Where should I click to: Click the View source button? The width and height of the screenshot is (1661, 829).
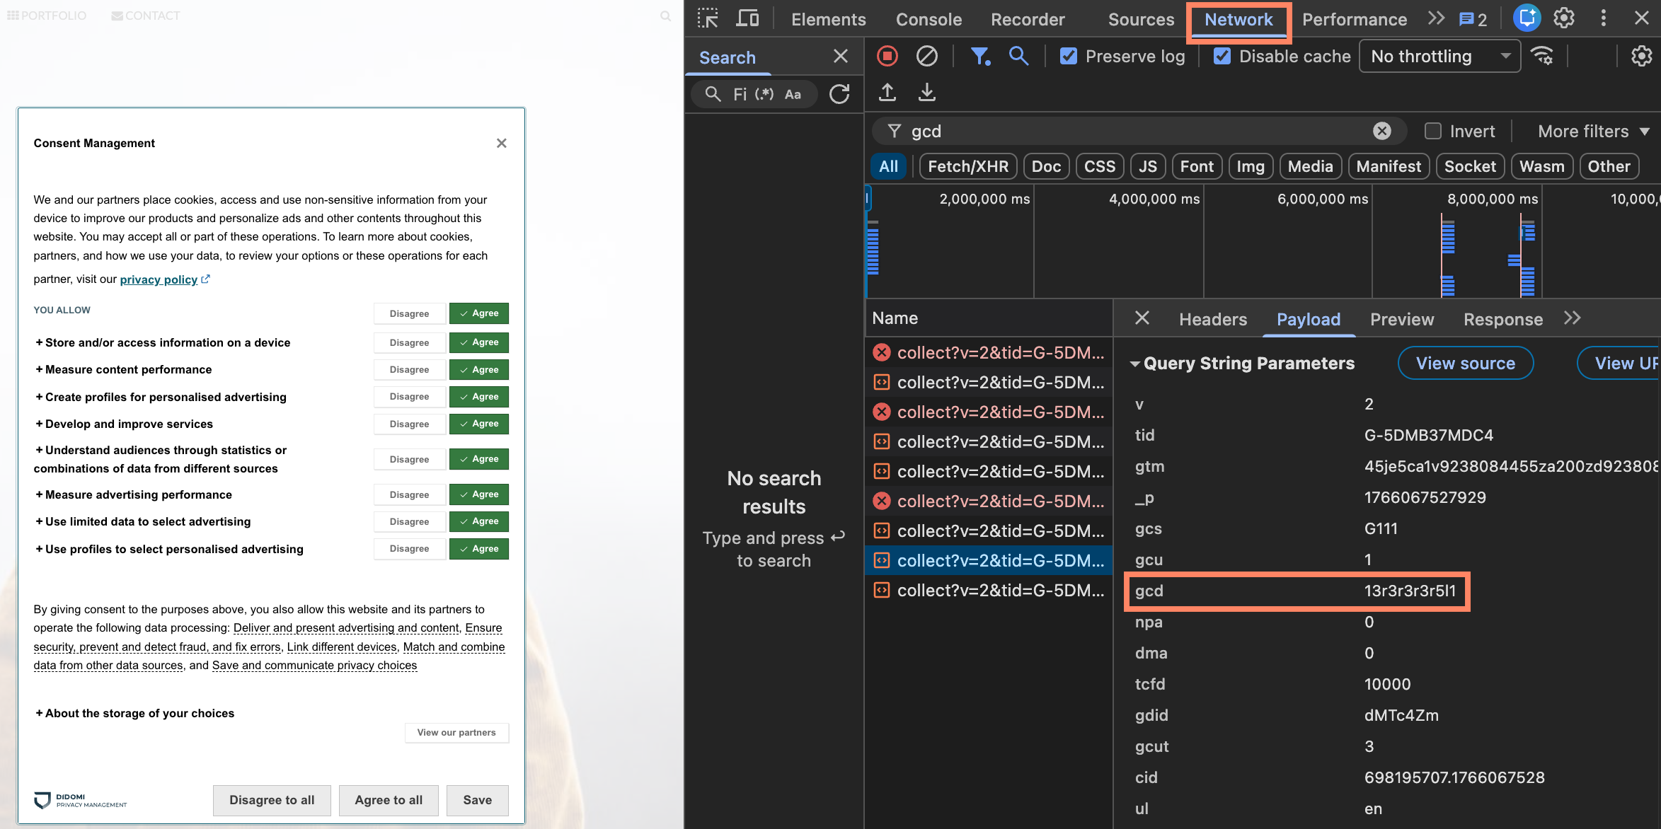1465,363
